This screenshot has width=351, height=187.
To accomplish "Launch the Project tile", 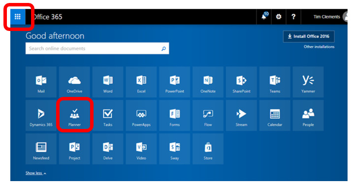I will pyautogui.click(x=74, y=149).
